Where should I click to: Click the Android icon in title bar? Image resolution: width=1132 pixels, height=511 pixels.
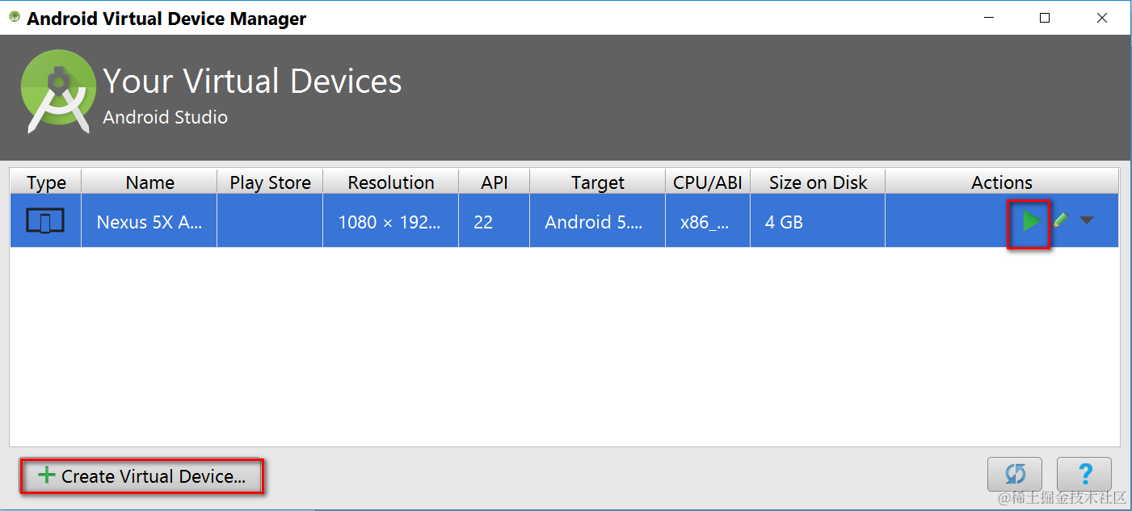[14, 17]
